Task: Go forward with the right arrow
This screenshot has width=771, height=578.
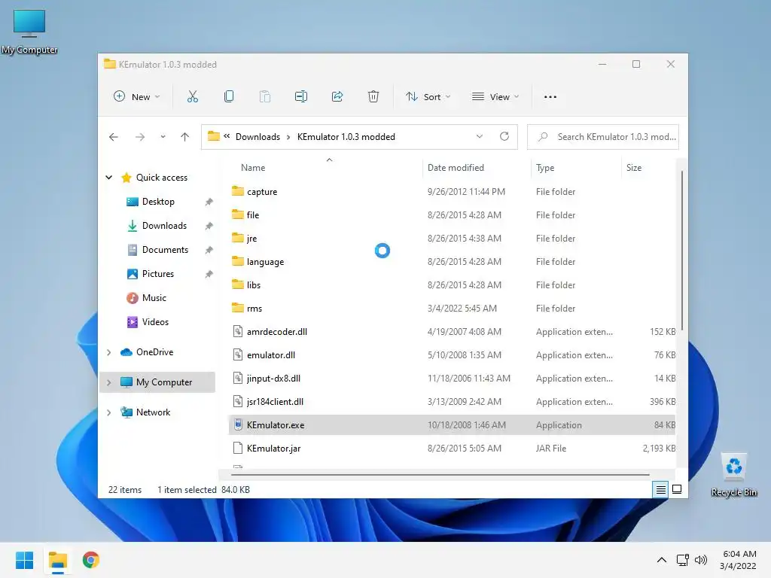Action: (x=140, y=137)
